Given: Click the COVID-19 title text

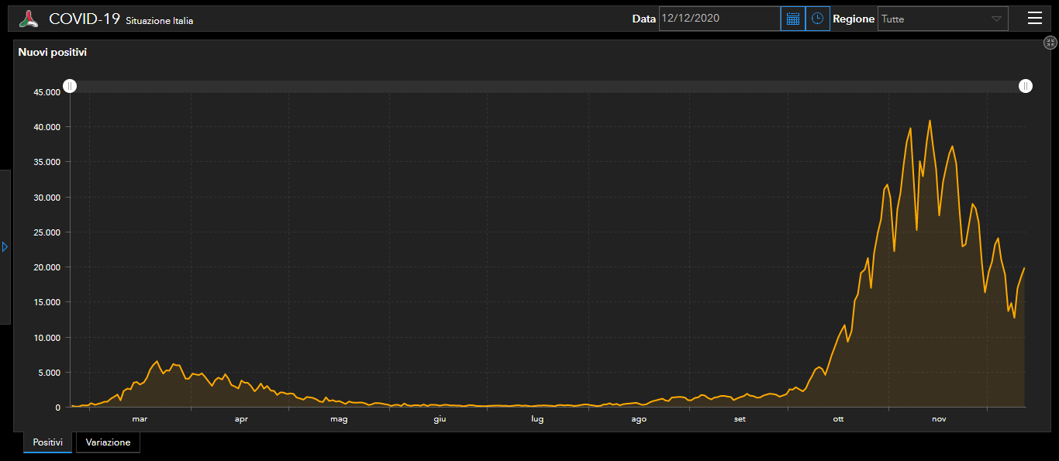Looking at the screenshot, I should tap(85, 19).
